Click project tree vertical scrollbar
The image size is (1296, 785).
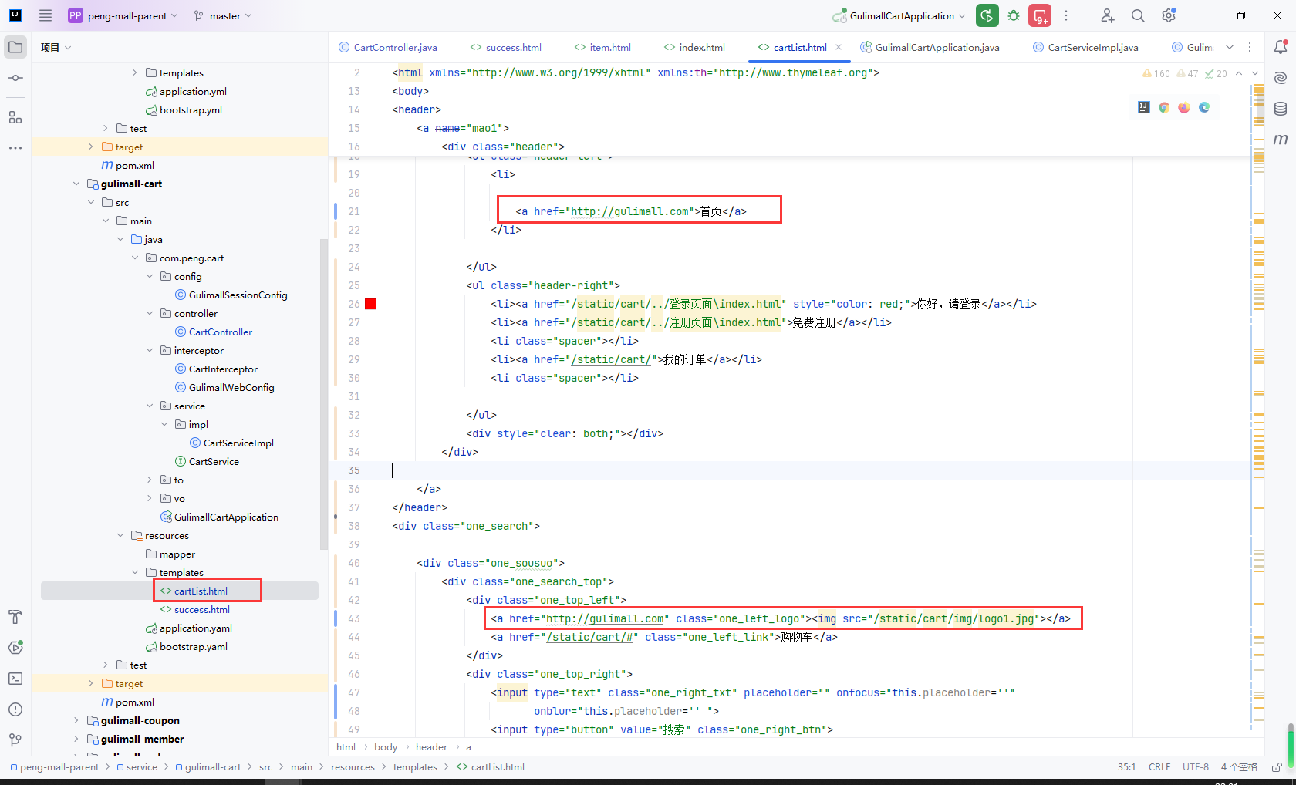324,393
